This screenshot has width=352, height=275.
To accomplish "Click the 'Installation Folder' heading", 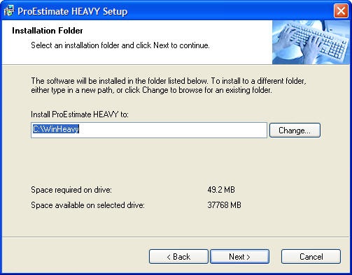I will (x=48, y=31).
